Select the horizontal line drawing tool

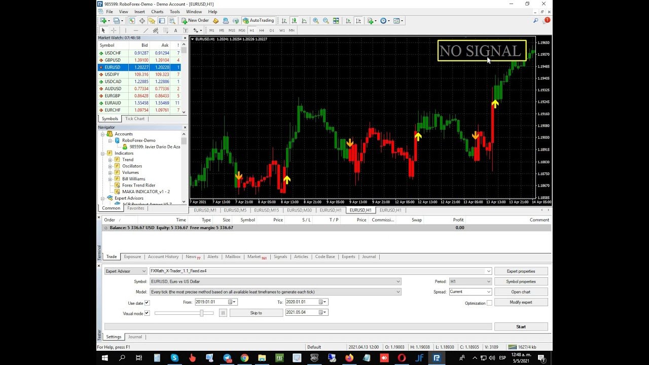(136, 30)
